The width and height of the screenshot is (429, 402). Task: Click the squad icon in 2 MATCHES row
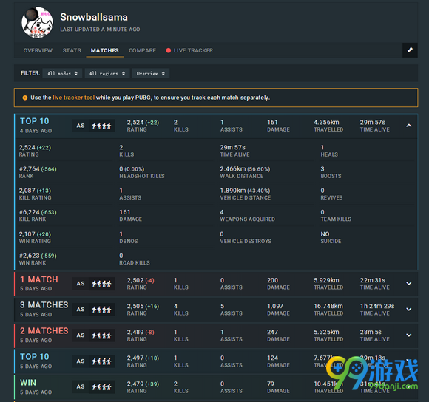[101, 335]
